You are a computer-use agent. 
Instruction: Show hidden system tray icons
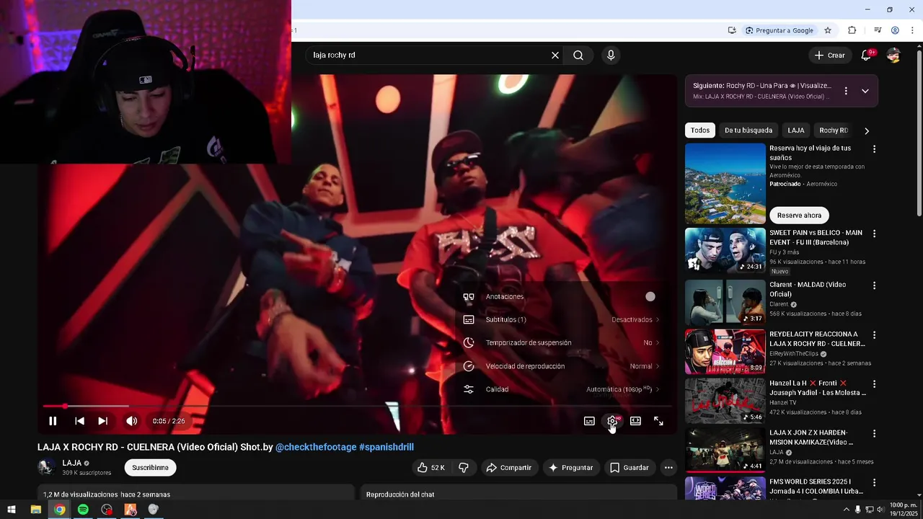[x=846, y=510]
